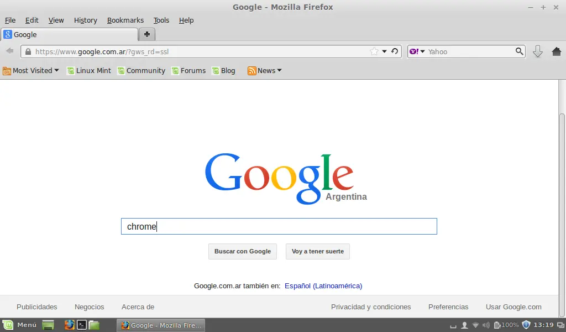Open the Most Visited bookmarks folder
566x332 pixels.
(x=31, y=70)
